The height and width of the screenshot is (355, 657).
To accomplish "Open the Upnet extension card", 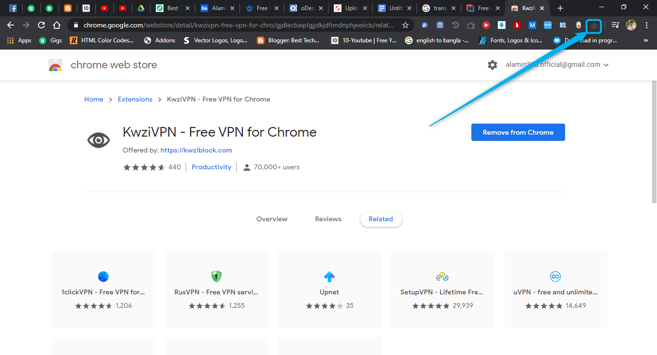I will click(329, 290).
